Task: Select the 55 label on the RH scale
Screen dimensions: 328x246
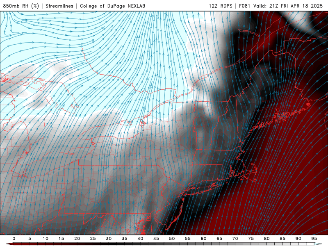Action: tap(188, 239)
